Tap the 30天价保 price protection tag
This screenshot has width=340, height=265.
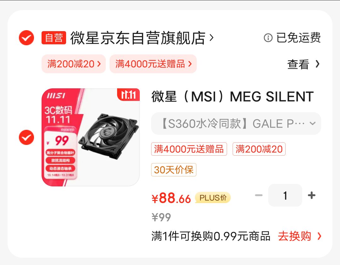tap(174, 170)
